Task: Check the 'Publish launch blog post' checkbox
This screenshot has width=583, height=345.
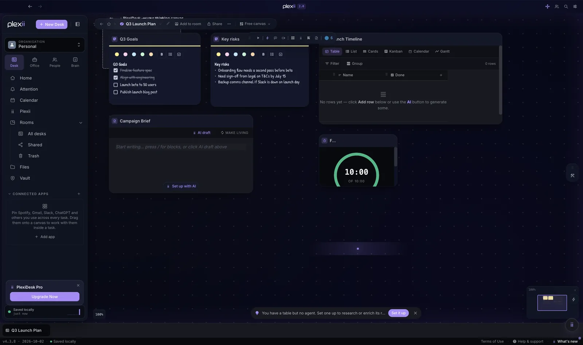Action: [116, 92]
